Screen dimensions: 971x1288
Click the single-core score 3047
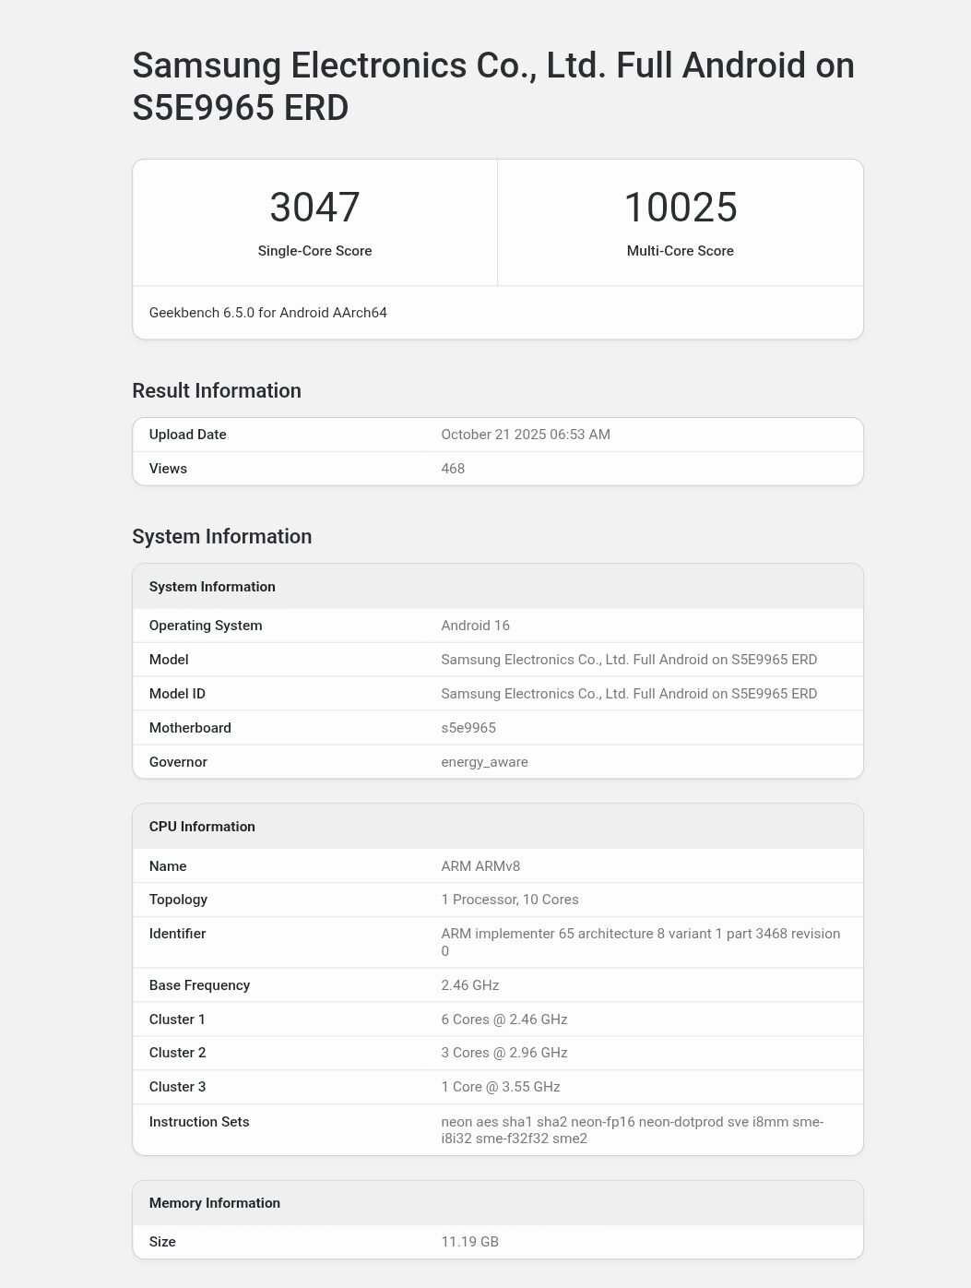(314, 208)
